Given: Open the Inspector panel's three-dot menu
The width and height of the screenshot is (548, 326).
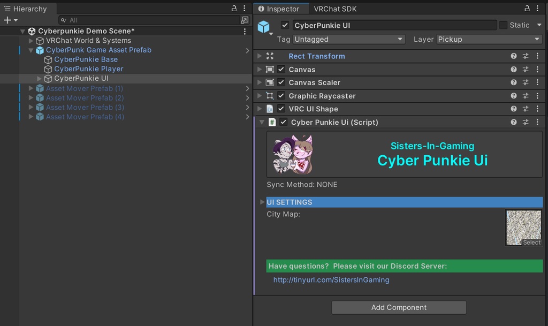Looking at the screenshot, I should [538, 9].
